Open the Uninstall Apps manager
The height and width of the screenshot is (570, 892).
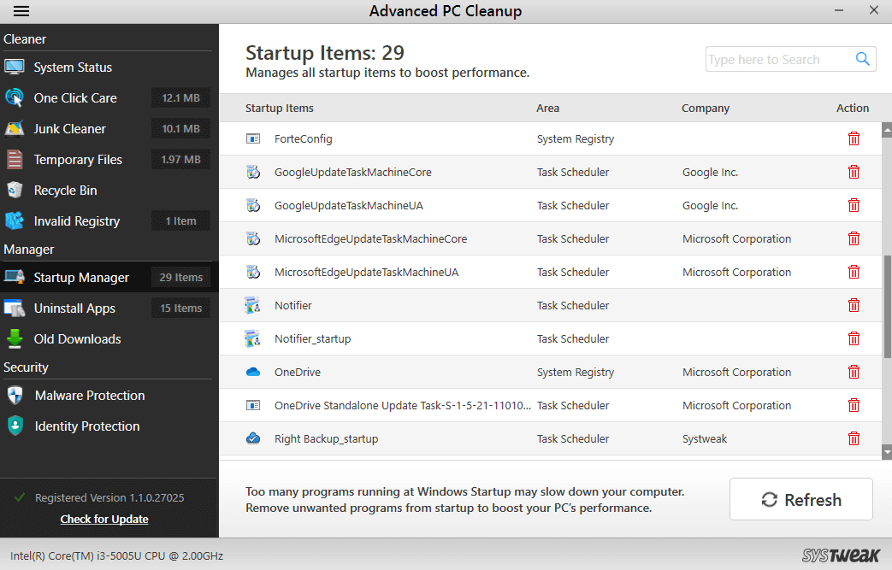[75, 308]
